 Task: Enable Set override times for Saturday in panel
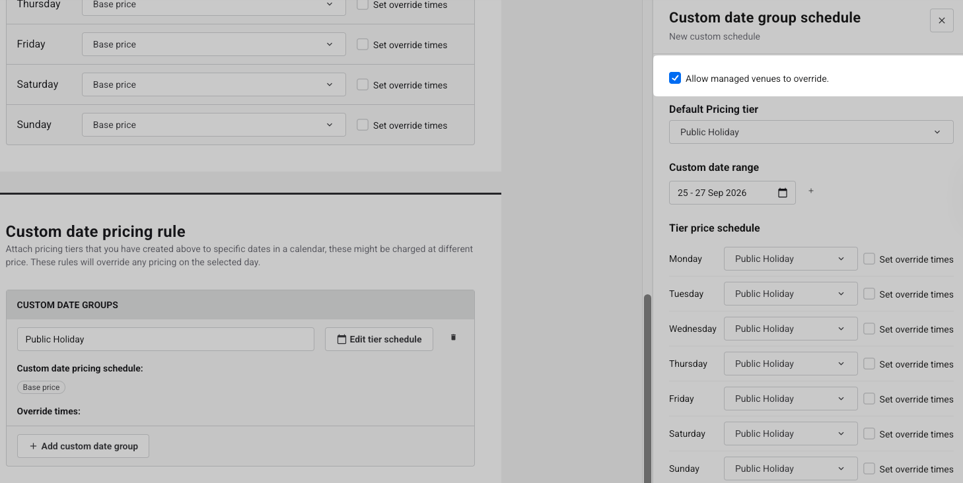tap(869, 434)
